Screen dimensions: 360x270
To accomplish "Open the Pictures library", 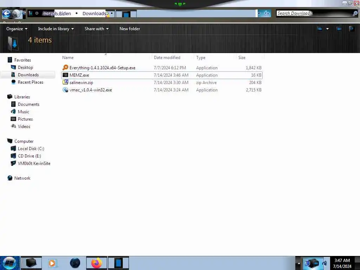I will click(x=25, y=119).
